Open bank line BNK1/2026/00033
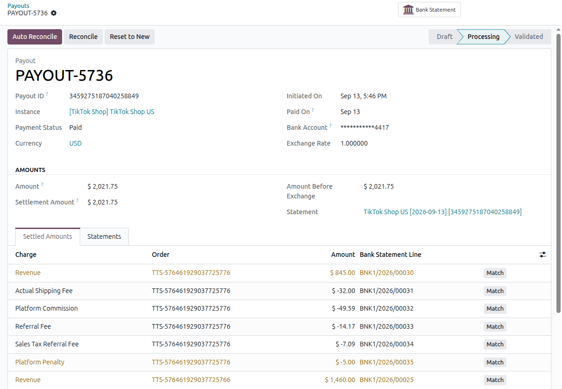 click(x=386, y=326)
